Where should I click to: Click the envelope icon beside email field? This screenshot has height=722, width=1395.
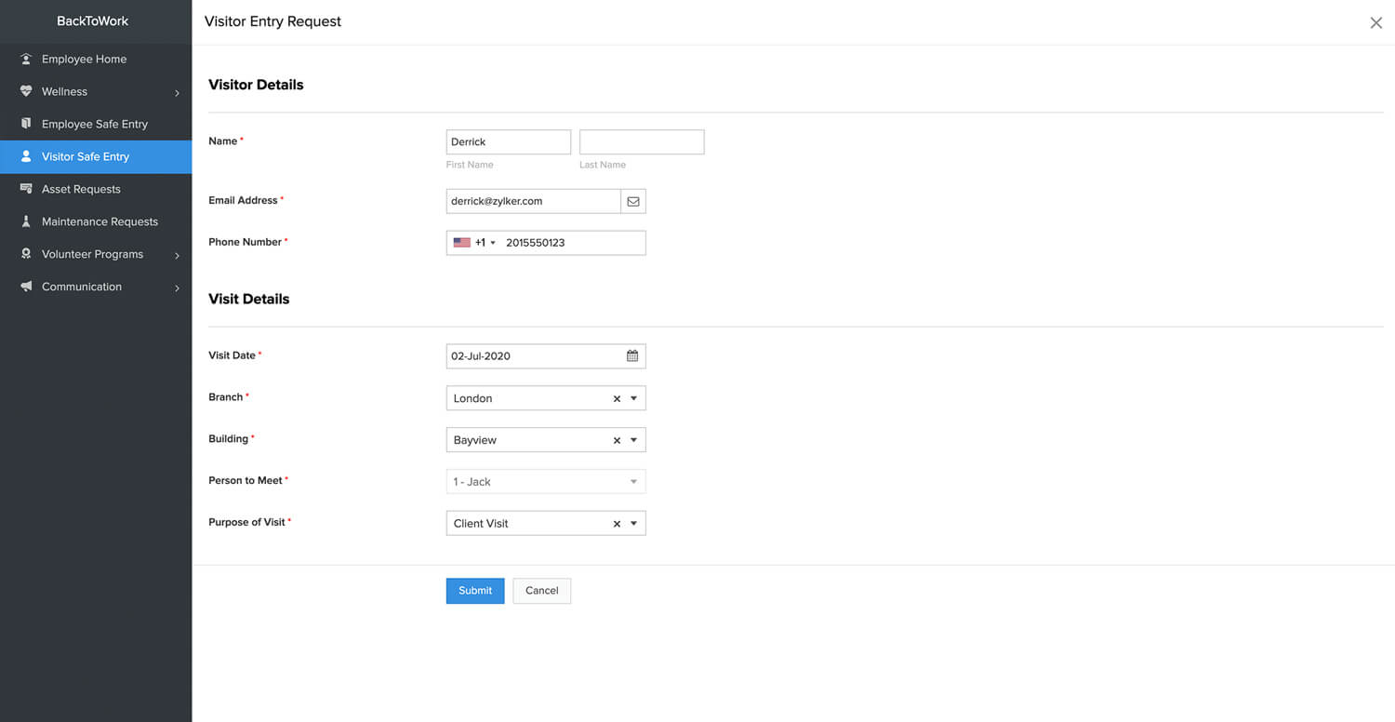coord(633,201)
